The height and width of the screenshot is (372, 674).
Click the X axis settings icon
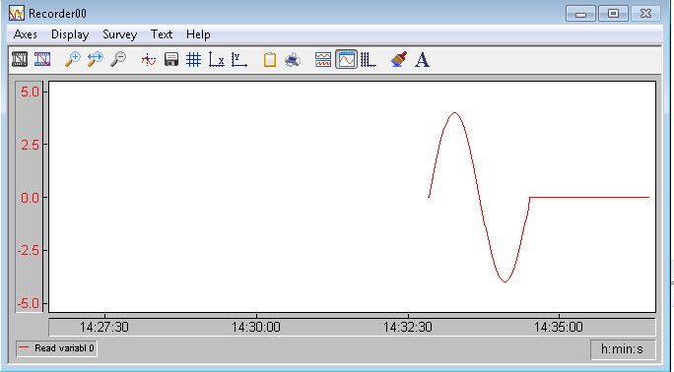click(217, 59)
